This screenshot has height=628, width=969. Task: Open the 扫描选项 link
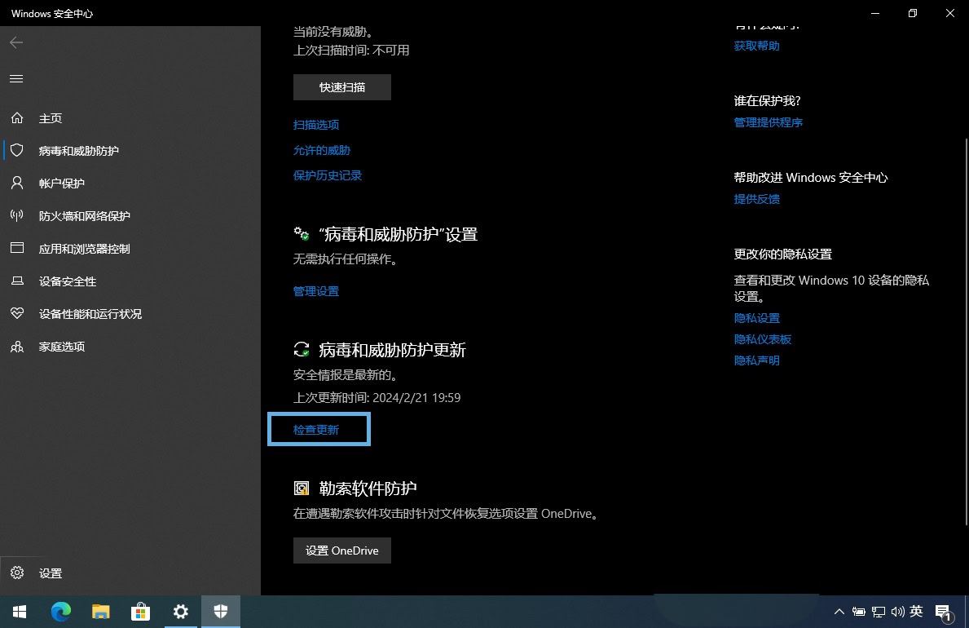click(316, 125)
